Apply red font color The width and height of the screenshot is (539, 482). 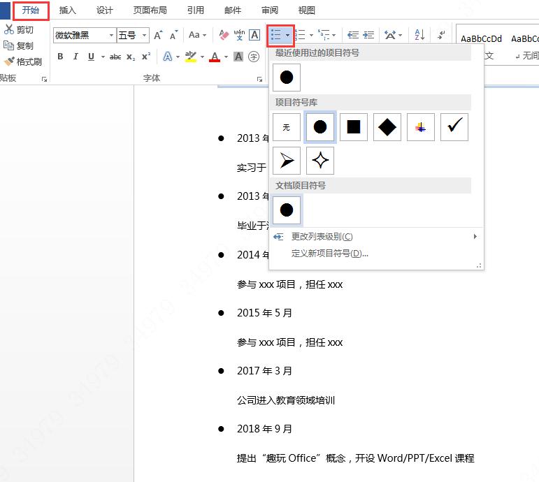click(215, 57)
